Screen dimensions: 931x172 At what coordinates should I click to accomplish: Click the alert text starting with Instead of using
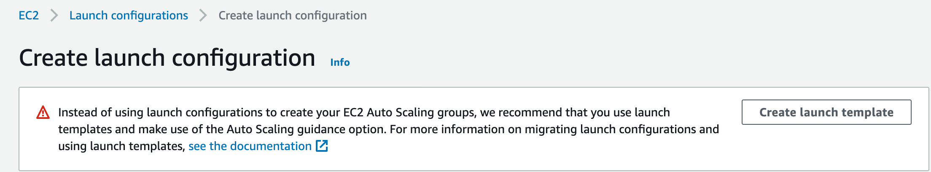tap(388, 129)
